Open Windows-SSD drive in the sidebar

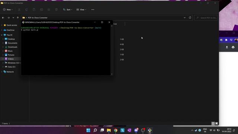click(x=13, y=63)
